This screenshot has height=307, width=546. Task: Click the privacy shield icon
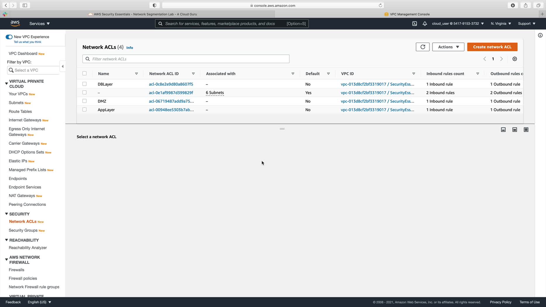(x=154, y=5)
